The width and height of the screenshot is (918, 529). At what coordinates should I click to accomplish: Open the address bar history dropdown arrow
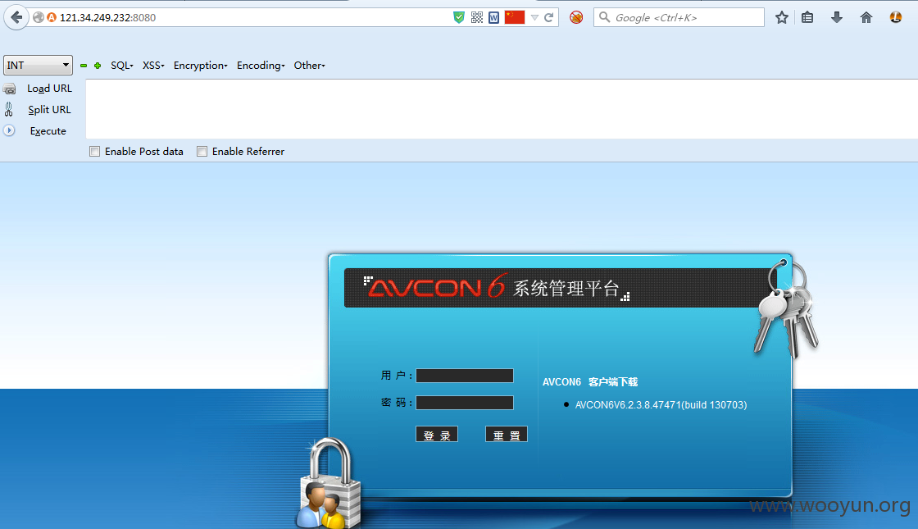click(534, 17)
